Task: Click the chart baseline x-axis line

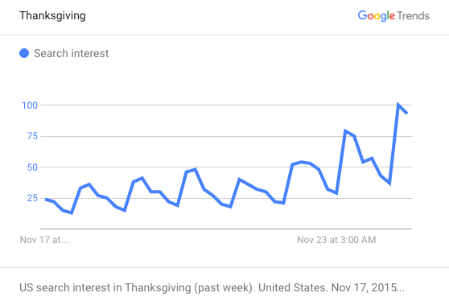Action: (x=226, y=229)
